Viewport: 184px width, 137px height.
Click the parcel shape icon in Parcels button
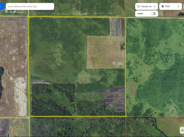tap(139, 6)
